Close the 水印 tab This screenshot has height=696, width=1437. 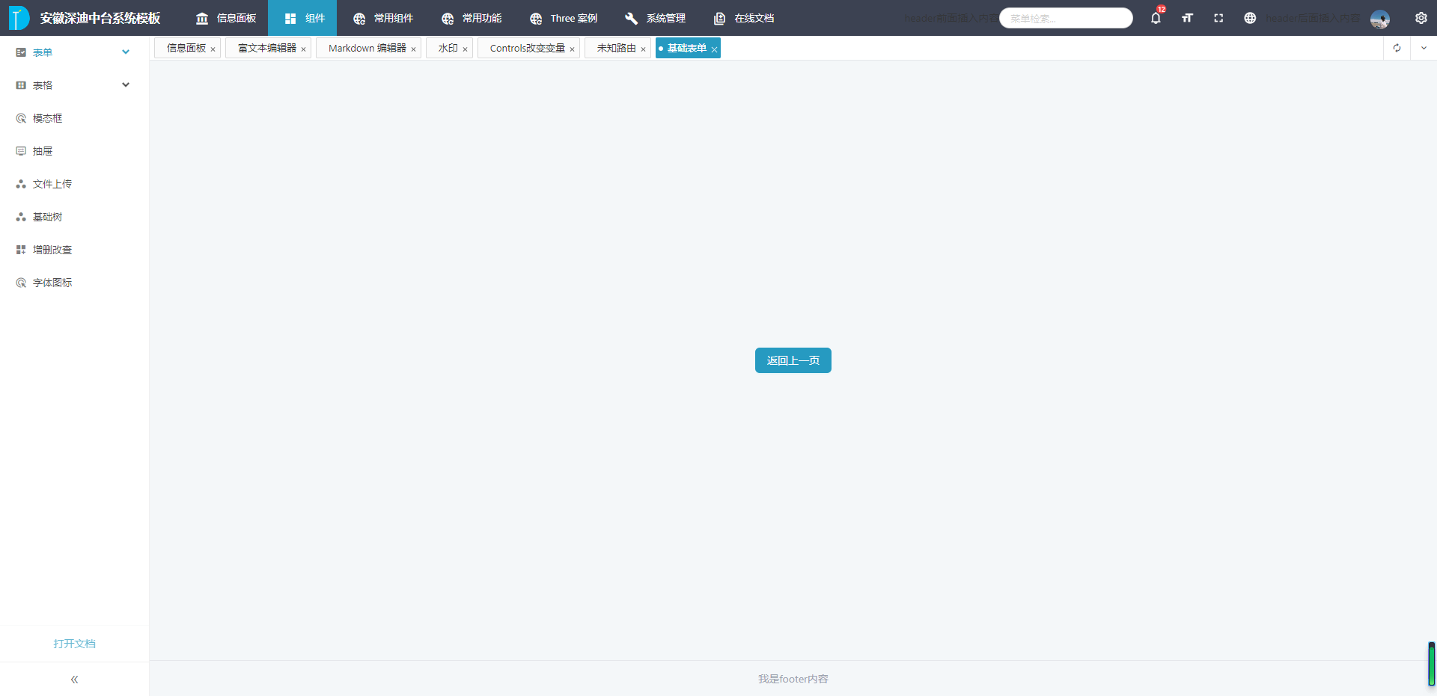(466, 49)
